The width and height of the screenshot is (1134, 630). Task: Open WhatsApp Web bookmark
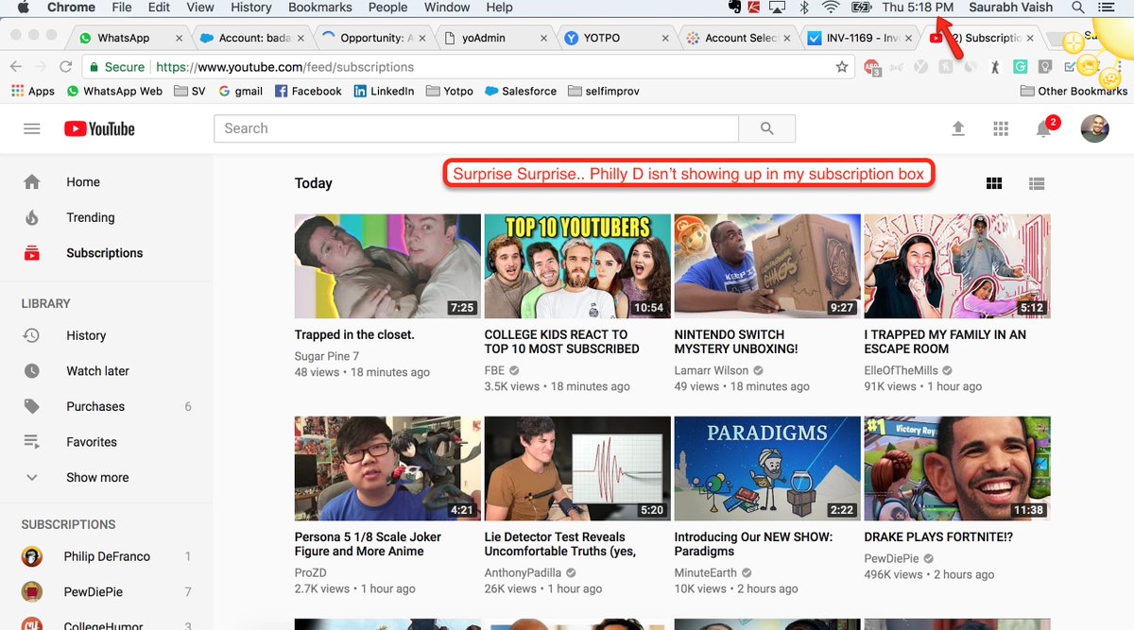coord(114,92)
